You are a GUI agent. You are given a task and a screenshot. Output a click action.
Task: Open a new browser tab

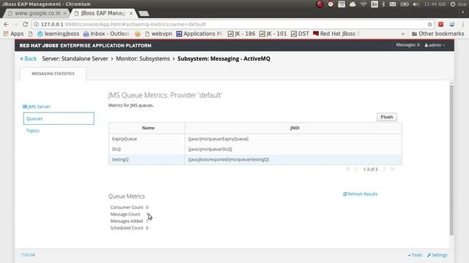click(x=144, y=13)
